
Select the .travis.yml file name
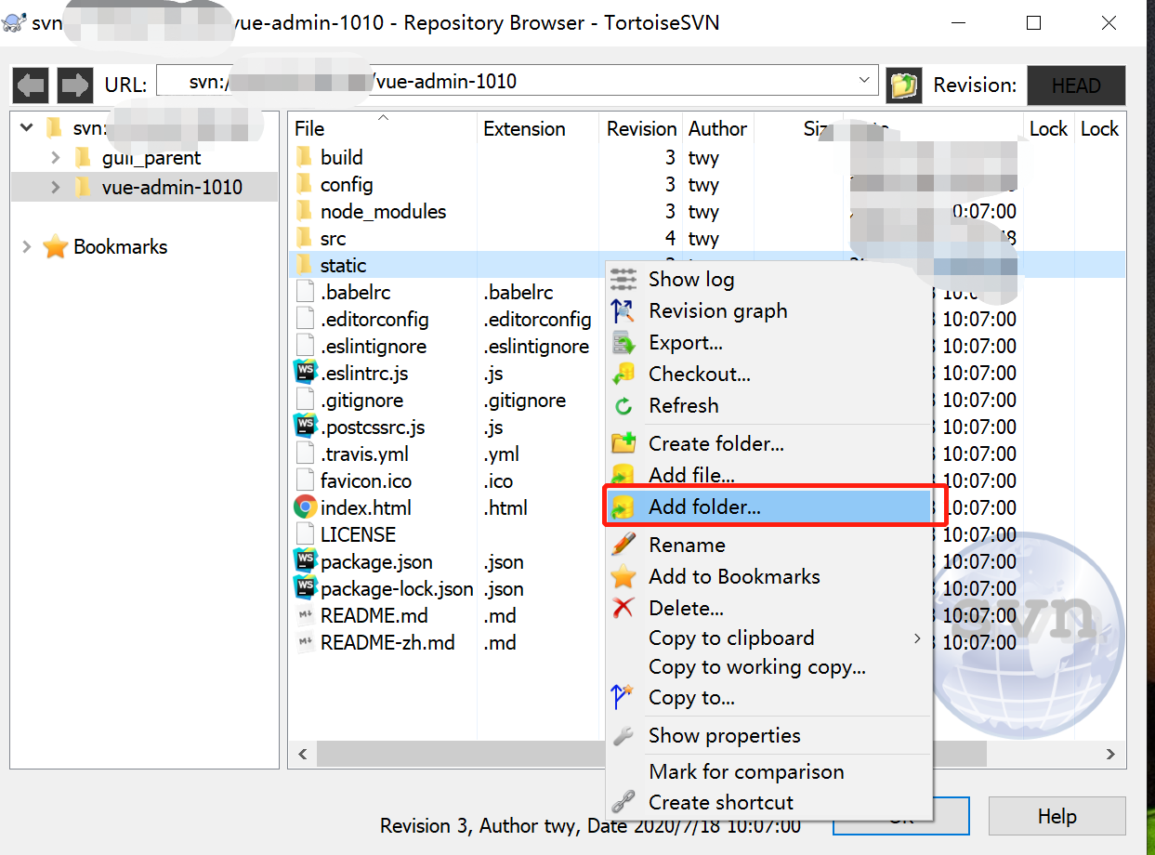364,454
